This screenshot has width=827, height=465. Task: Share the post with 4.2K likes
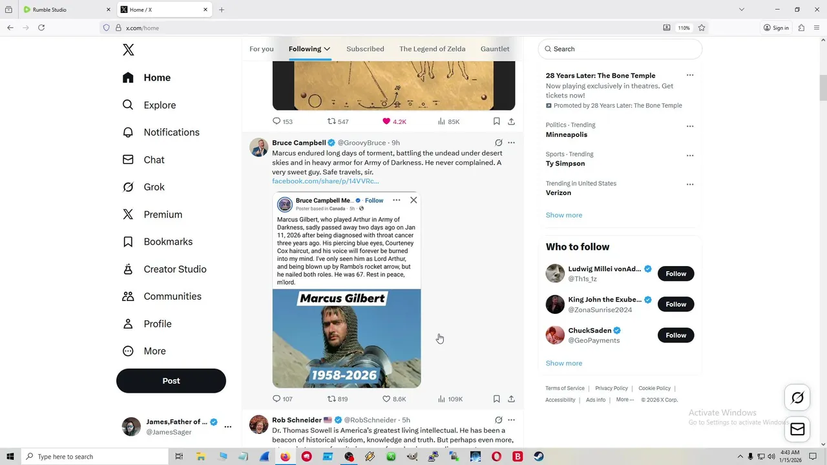[x=511, y=121]
